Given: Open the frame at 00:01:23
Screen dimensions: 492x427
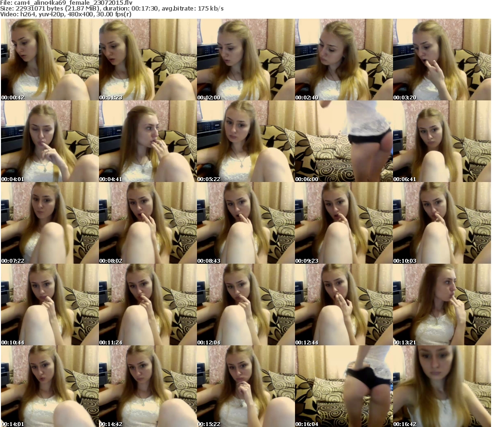Looking at the screenshot, I should coord(148,60).
